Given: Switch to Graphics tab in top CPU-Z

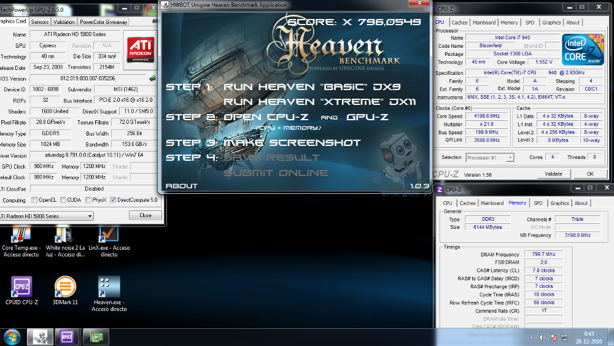Looking at the screenshot, I should coord(551,23).
